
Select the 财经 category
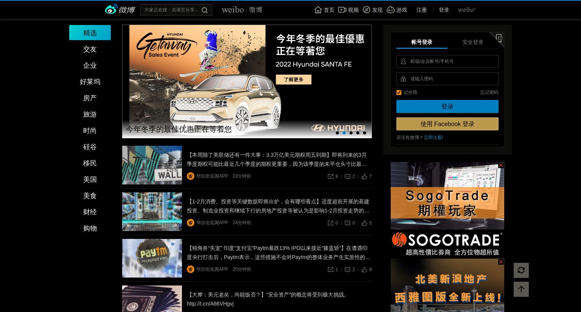pyautogui.click(x=90, y=212)
